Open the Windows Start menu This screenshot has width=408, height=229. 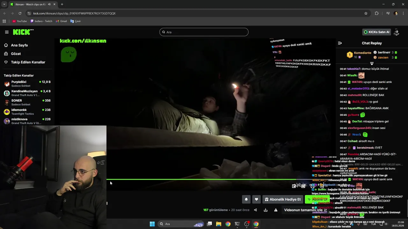click(x=152, y=224)
